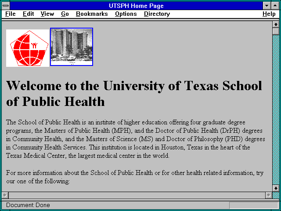The image size is (281, 211).
Task: Click the progress bar in status bar
Action: 254,205
